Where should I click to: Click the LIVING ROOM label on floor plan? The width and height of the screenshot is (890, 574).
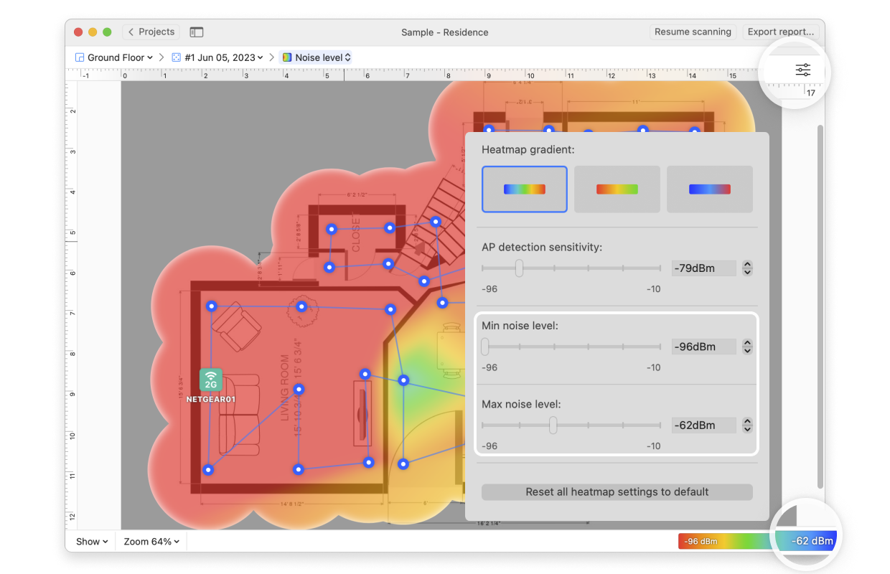[285, 388]
